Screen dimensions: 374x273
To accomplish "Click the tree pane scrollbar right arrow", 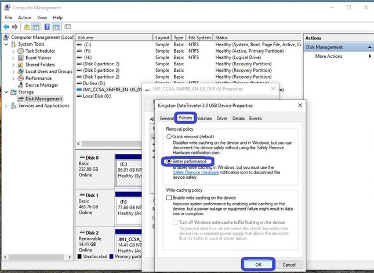I will (x=70, y=257).
